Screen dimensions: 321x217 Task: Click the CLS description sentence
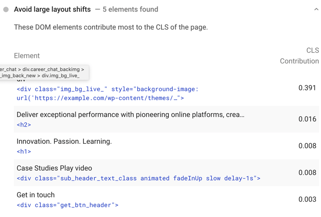tap(111, 27)
